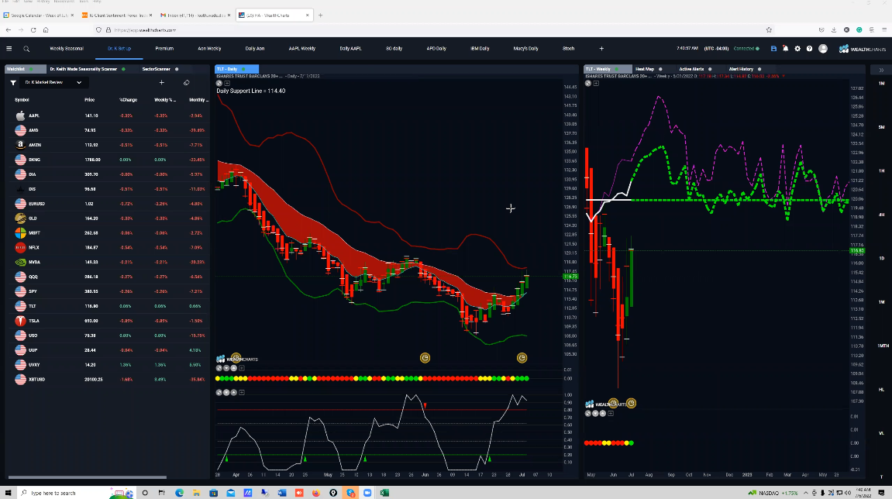Click the rightmost event marker below daily chart
The height and width of the screenshot is (499, 892).
pos(522,358)
